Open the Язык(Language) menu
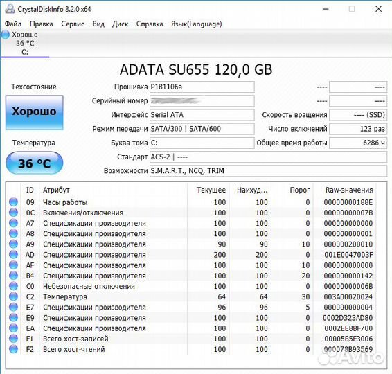Screen dimensions: 392x374 [x=196, y=24]
